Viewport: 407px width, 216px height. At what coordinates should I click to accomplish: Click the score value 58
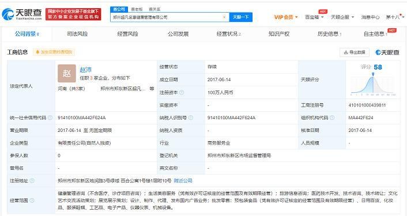coord(378,67)
